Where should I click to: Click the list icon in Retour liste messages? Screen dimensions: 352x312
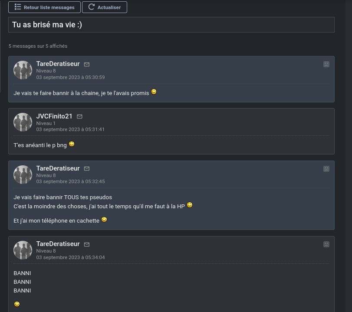coord(18,7)
